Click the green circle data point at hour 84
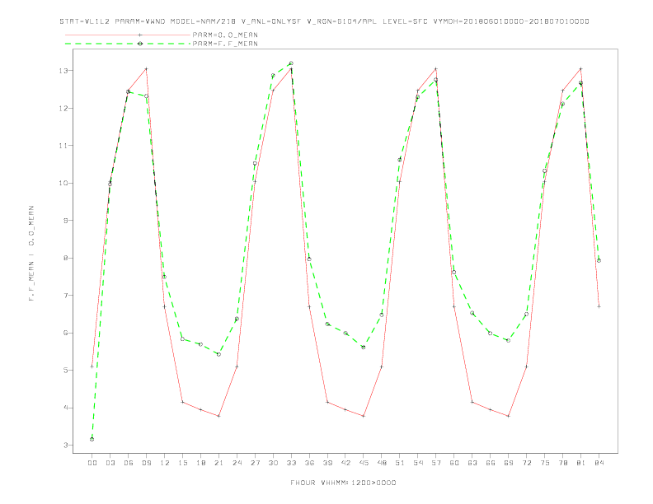The width and height of the screenshot is (653, 504). click(x=599, y=261)
